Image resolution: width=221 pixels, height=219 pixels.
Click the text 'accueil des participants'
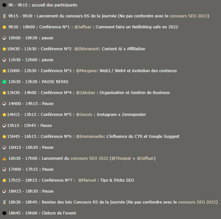click(x=55, y=5)
